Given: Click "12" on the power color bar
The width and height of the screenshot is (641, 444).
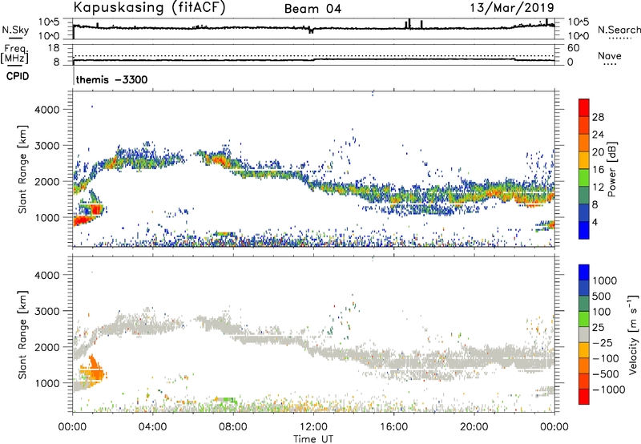Looking at the screenshot, I should (598, 188).
